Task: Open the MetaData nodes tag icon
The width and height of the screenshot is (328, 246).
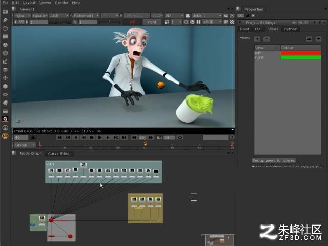Action: pos(5,102)
